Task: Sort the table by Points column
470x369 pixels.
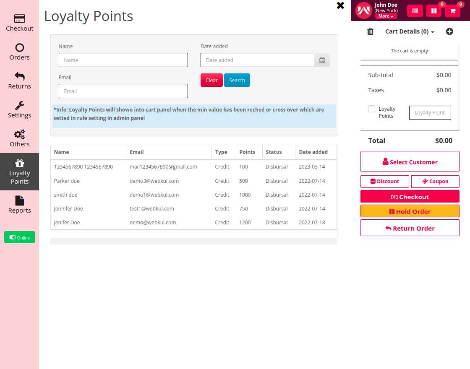Action: (247, 152)
